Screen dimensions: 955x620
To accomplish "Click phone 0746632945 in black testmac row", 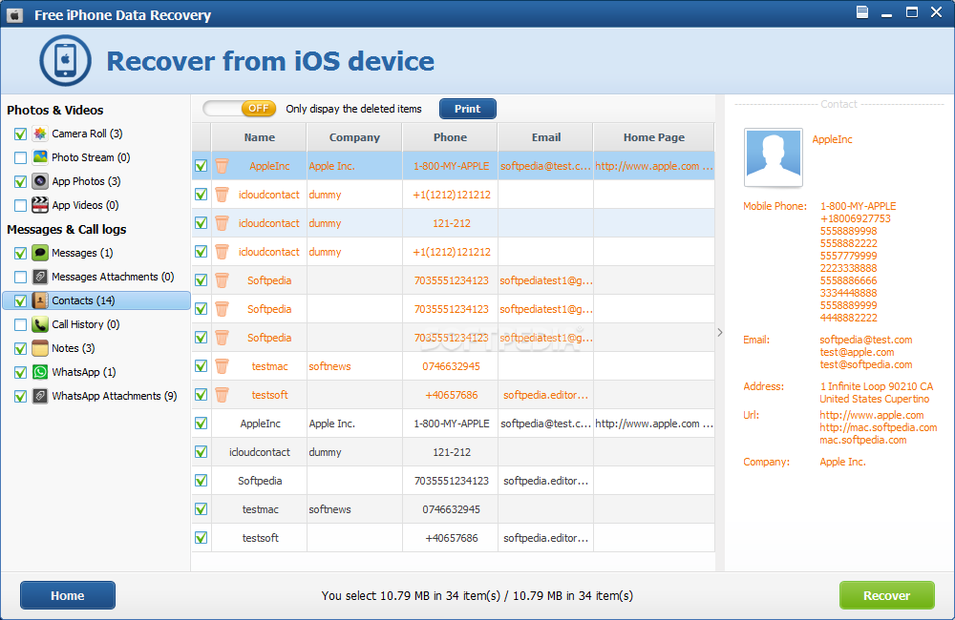I will coord(452,509).
